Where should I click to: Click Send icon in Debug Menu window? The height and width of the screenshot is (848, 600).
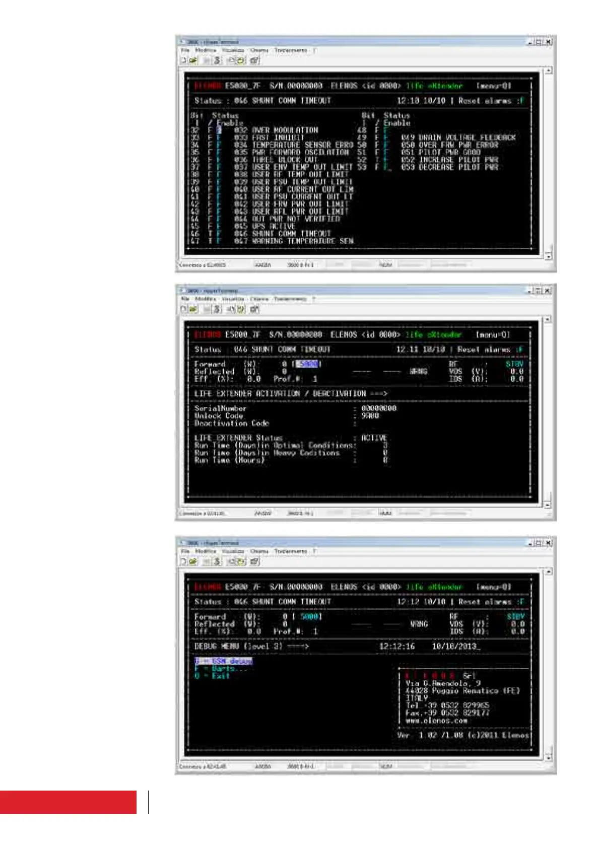(x=231, y=561)
